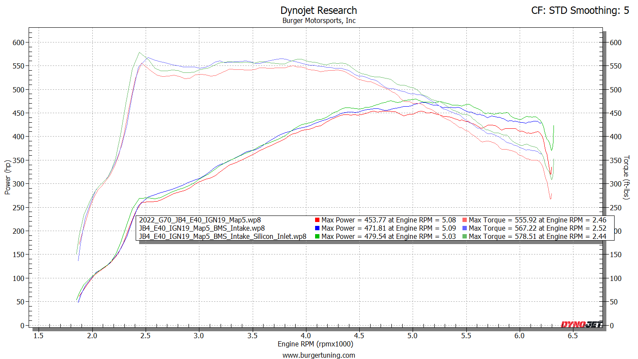Select 2022_G70_JB4_E40_IGN19_Map5.wp8 legend entry
Image resolution: width=638 pixels, height=359 pixels.
click(200, 220)
